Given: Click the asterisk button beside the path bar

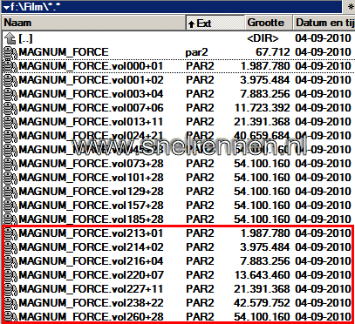Looking at the screenshot, I should [x=351, y=7].
